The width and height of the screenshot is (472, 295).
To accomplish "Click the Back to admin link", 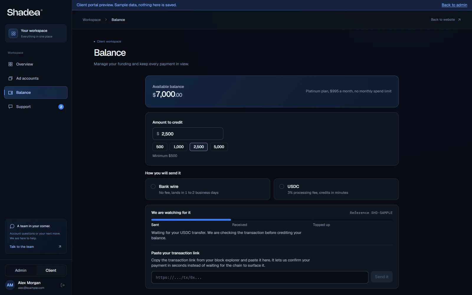I will (454, 5).
